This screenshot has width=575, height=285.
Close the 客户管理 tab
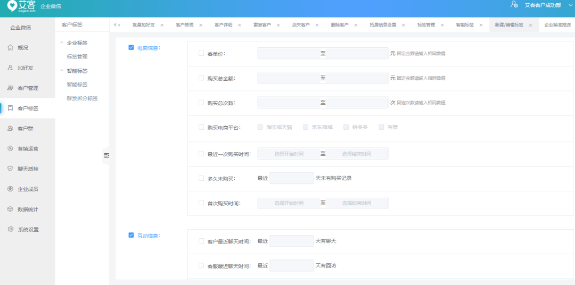[201, 26]
